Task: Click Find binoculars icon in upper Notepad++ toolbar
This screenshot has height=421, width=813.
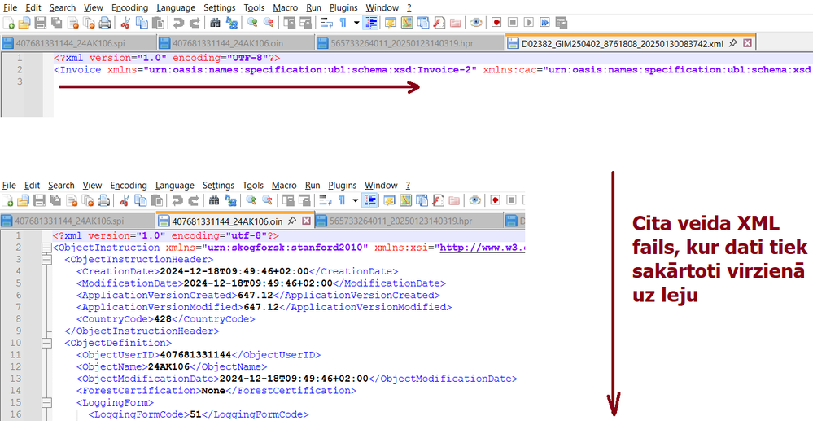Action: (x=215, y=23)
